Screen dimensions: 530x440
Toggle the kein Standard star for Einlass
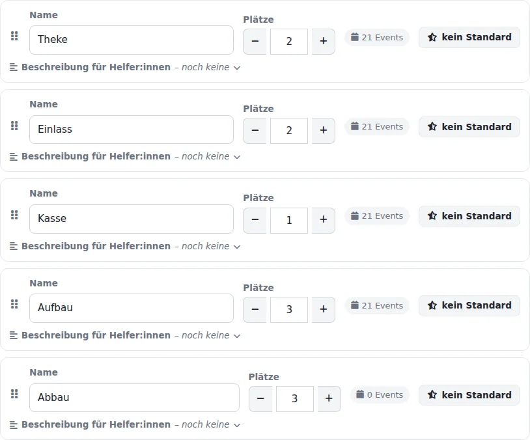[x=469, y=127]
